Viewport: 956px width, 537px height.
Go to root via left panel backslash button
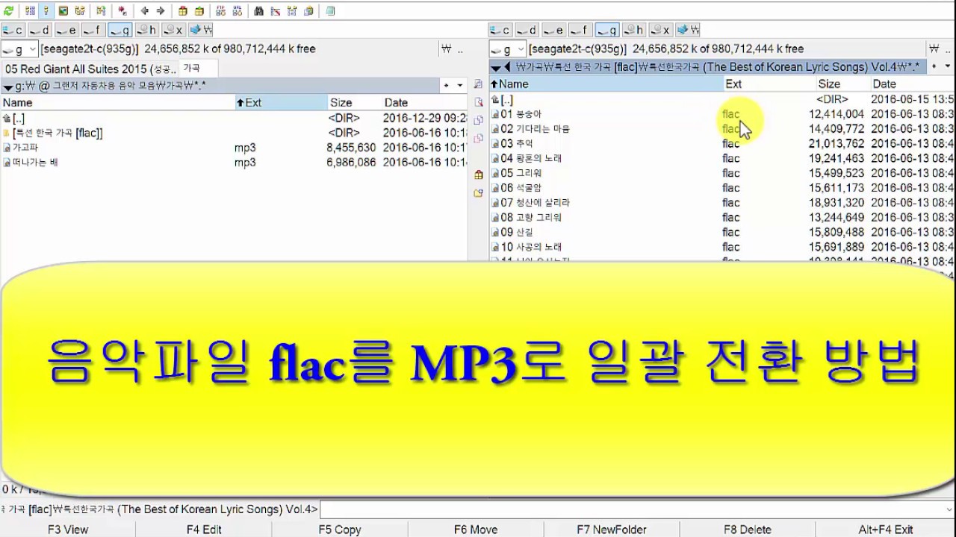[446, 49]
